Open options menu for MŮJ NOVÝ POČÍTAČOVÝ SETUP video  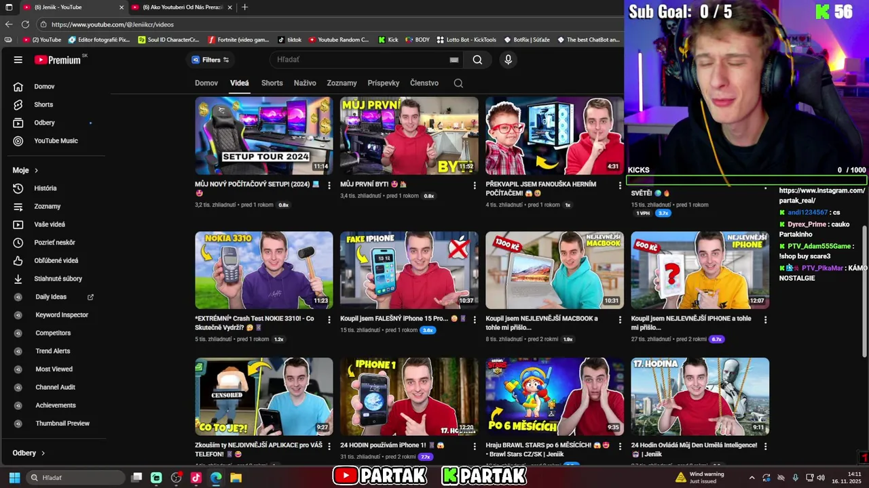(329, 185)
